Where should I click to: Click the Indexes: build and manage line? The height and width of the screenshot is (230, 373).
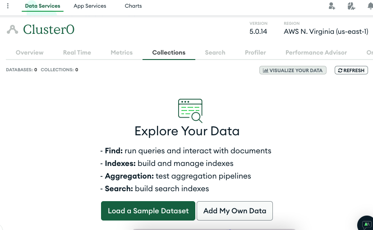pyautogui.click(x=167, y=163)
